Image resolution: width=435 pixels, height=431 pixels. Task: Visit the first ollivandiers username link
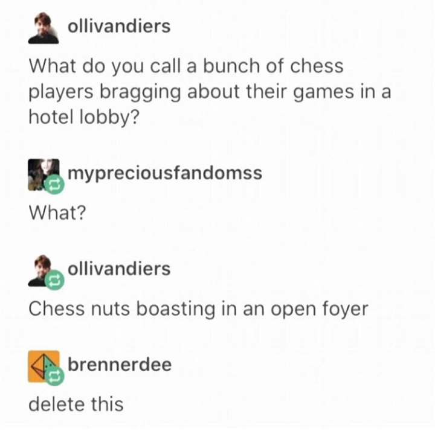(119, 27)
